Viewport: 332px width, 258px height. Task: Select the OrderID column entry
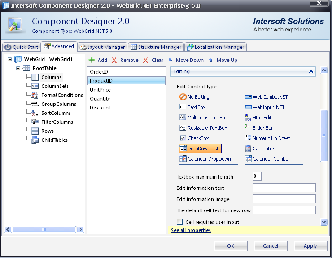pos(127,72)
